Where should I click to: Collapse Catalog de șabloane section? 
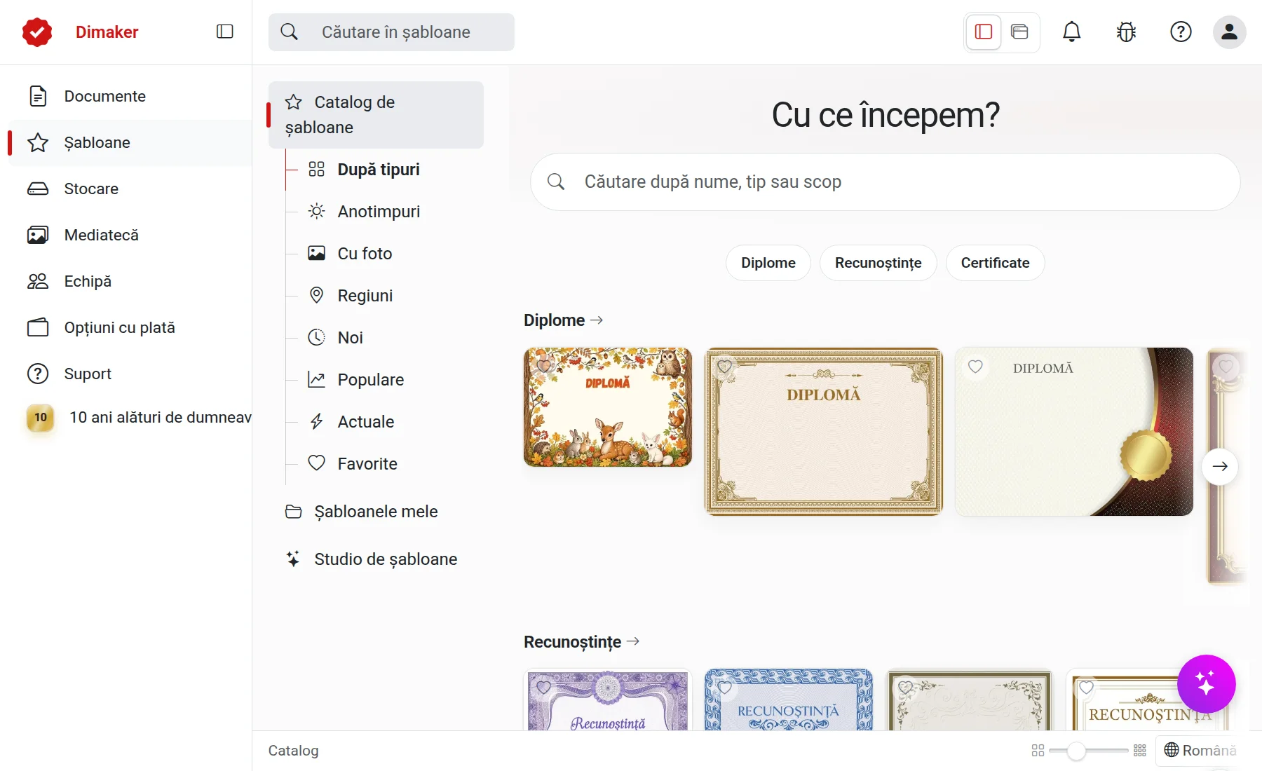376,115
